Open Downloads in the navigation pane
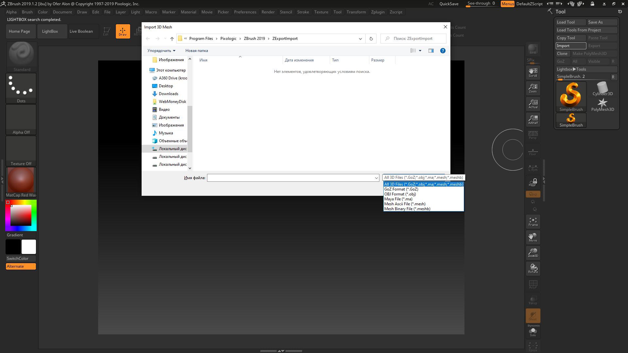The image size is (628, 353). (168, 94)
